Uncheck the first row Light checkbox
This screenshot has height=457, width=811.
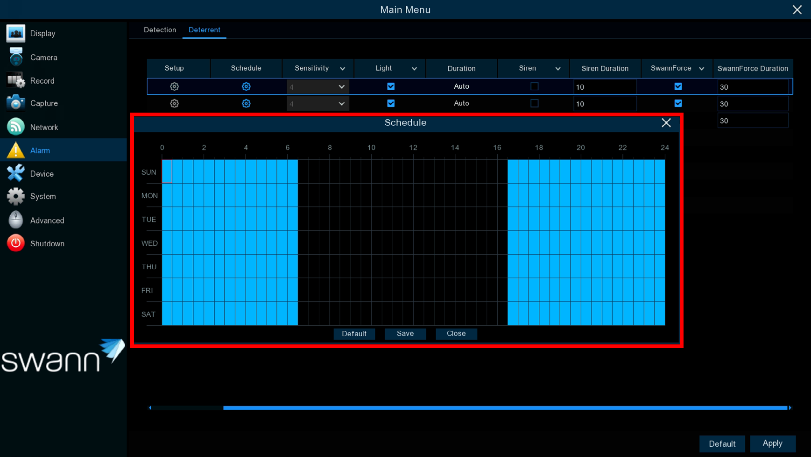(391, 86)
